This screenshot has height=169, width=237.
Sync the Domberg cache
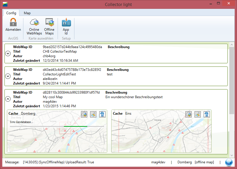(x=93, y=114)
